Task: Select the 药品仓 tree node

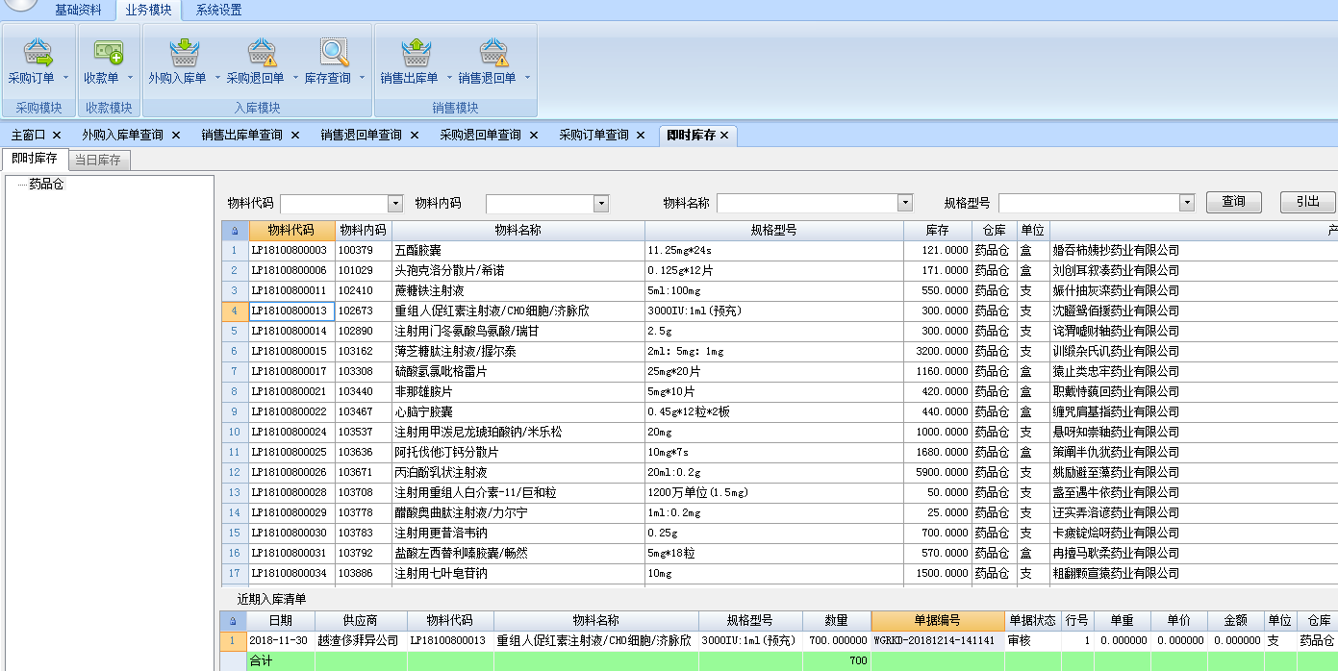Action: coord(46,184)
